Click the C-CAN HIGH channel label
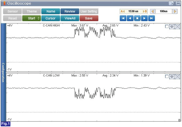 pos(51,25)
